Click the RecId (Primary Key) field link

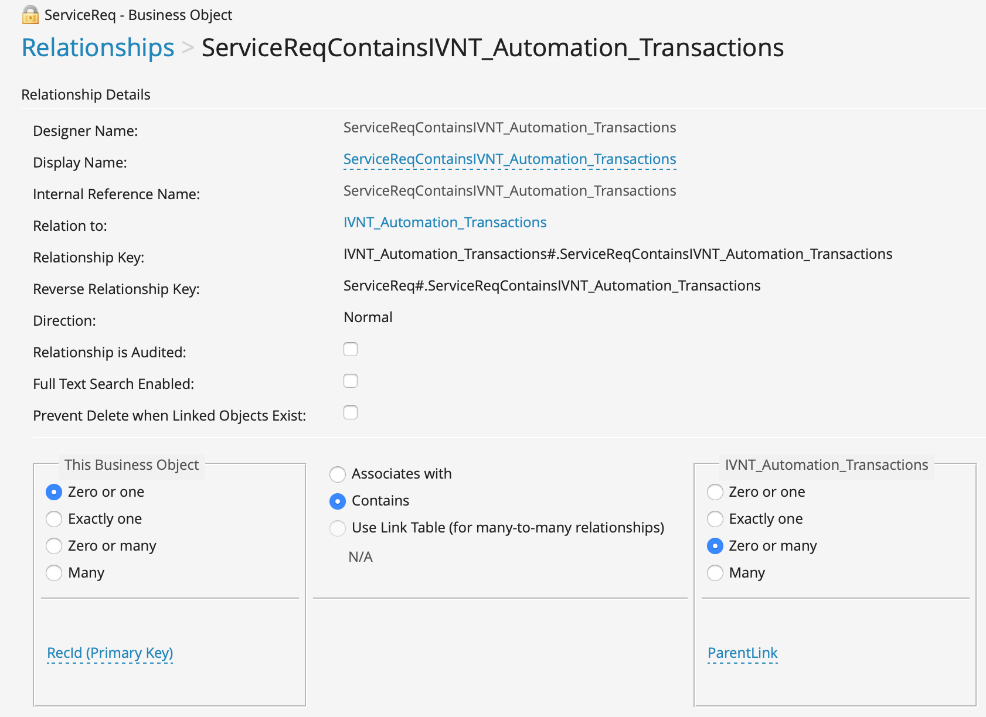click(110, 653)
